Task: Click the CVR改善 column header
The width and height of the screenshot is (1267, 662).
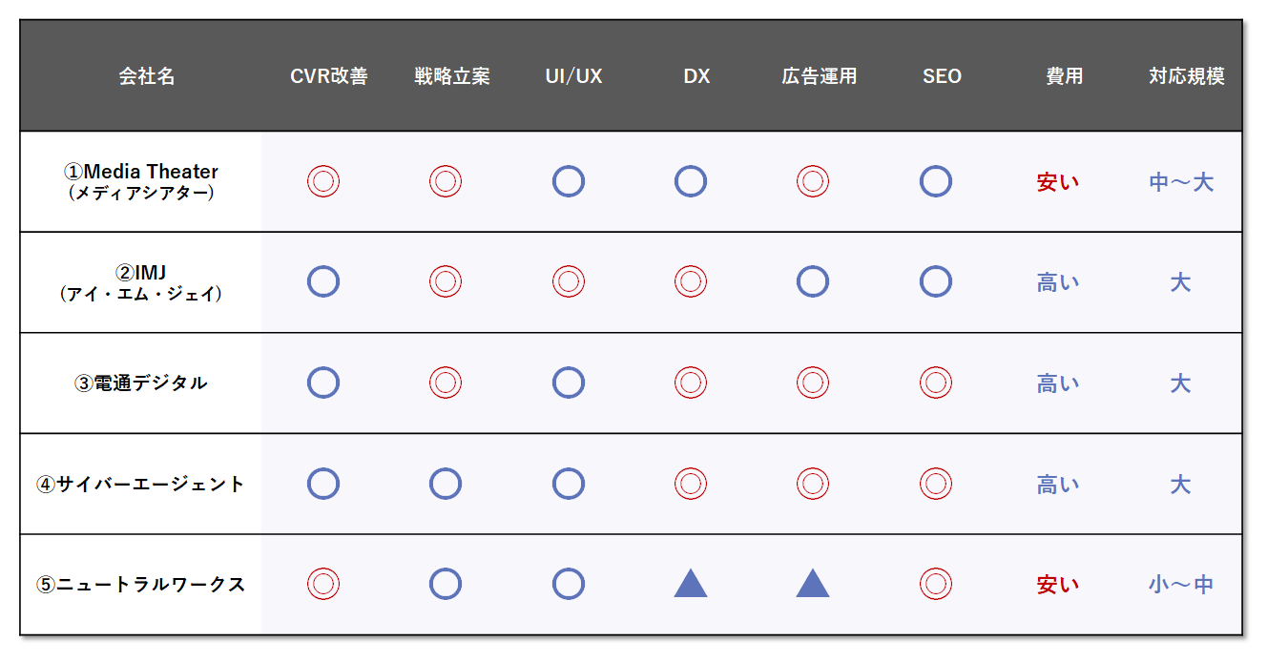Action: pyautogui.click(x=329, y=76)
